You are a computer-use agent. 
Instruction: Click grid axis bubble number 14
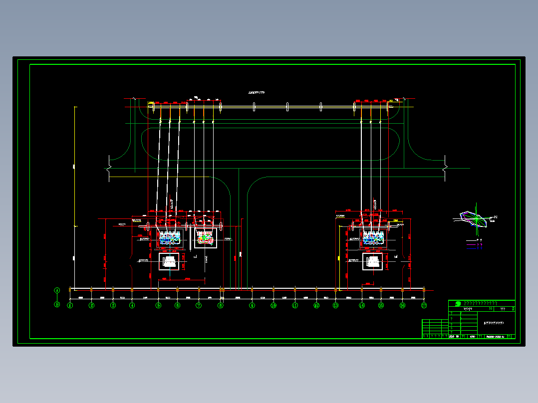(362, 305)
